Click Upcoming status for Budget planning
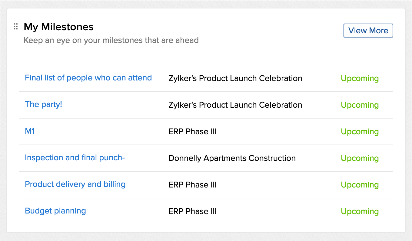 point(360,212)
